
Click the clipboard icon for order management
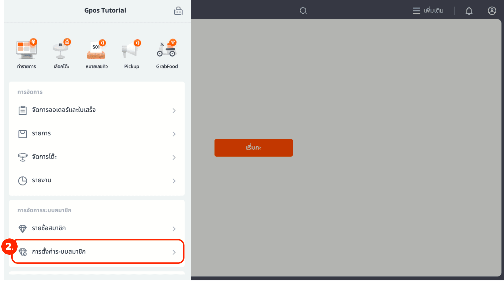pyautogui.click(x=23, y=110)
